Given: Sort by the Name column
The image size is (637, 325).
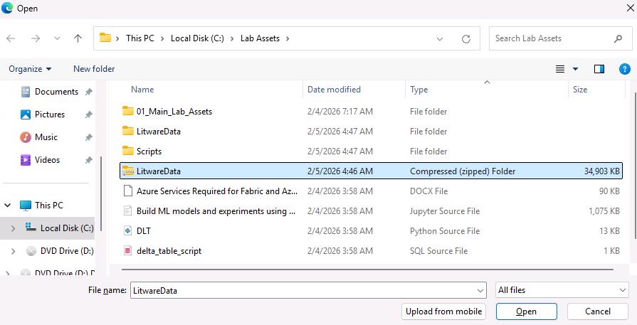Looking at the screenshot, I should [x=142, y=90].
